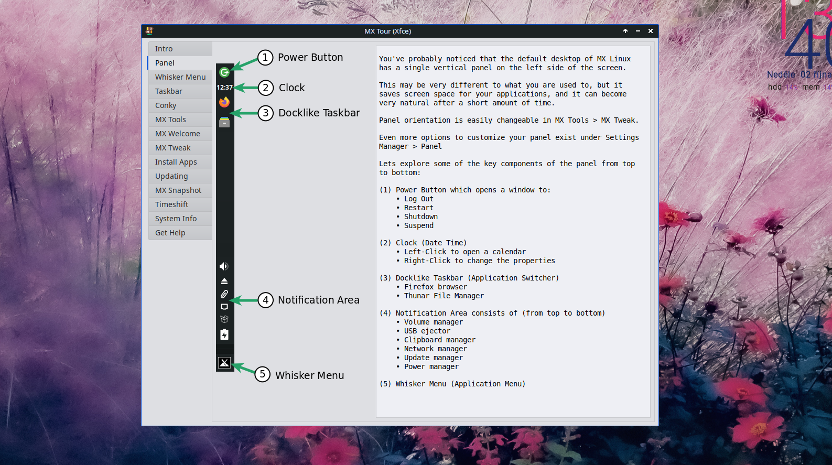This screenshot has width=832, height=465.
Task: Click '(5) Whisker Menu (Application Menu)' line
Action: coord(452,384)
